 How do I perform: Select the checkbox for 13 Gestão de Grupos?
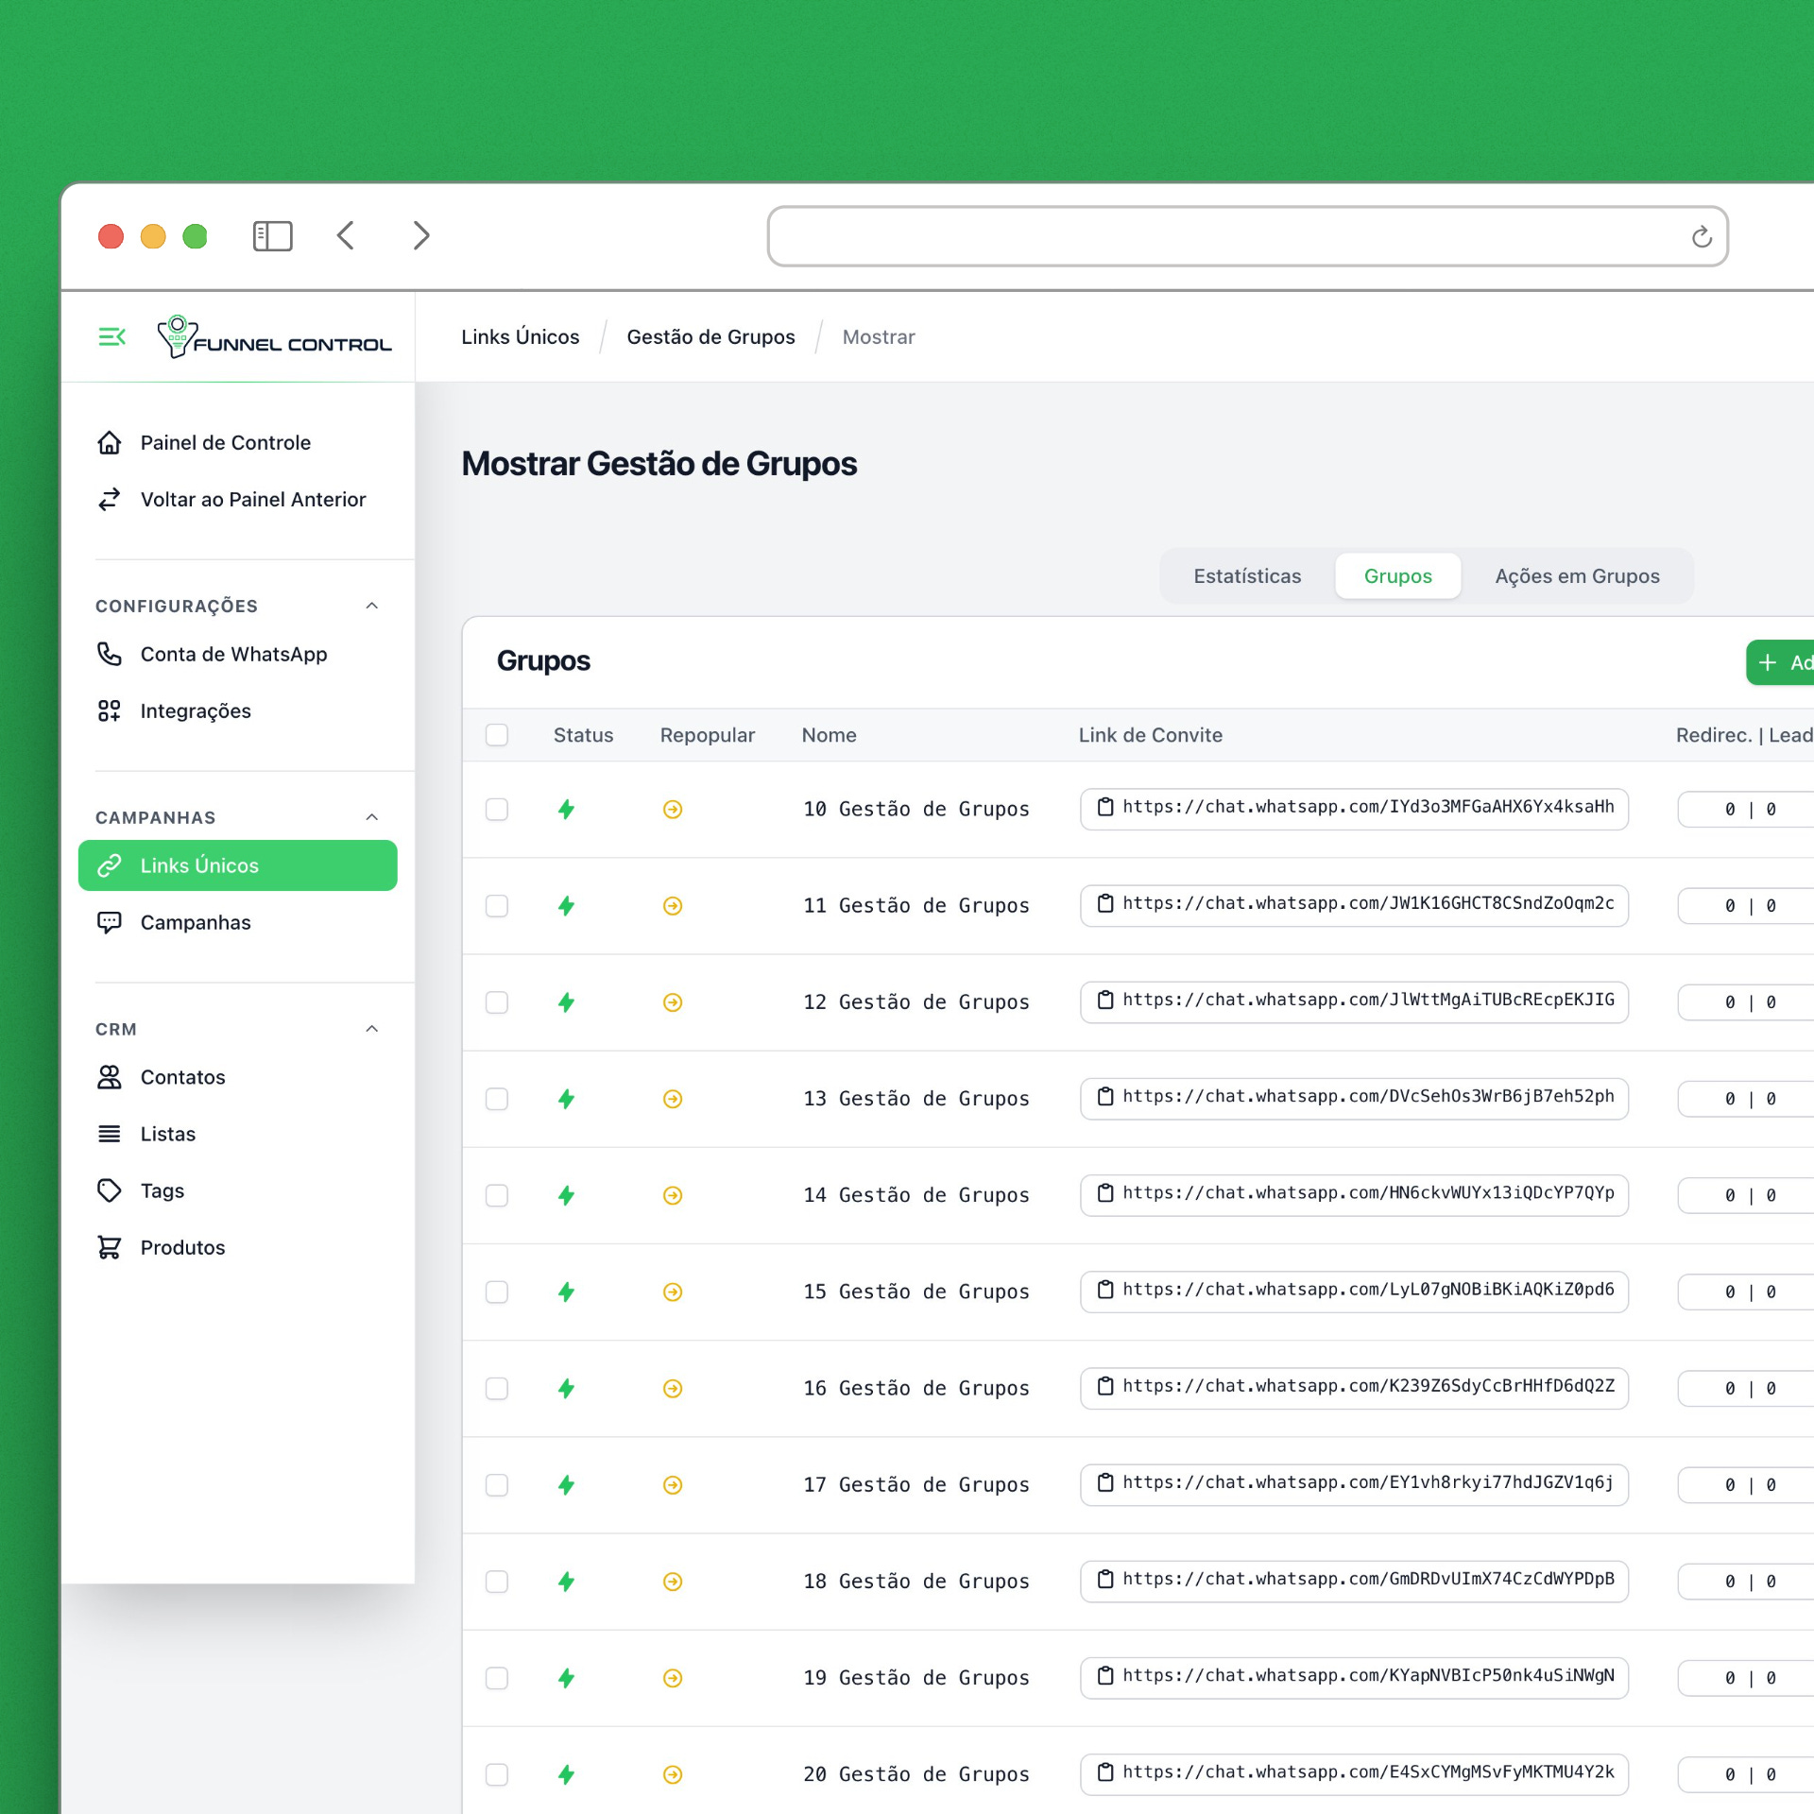pyautogui.click(x=497, y=1099)
